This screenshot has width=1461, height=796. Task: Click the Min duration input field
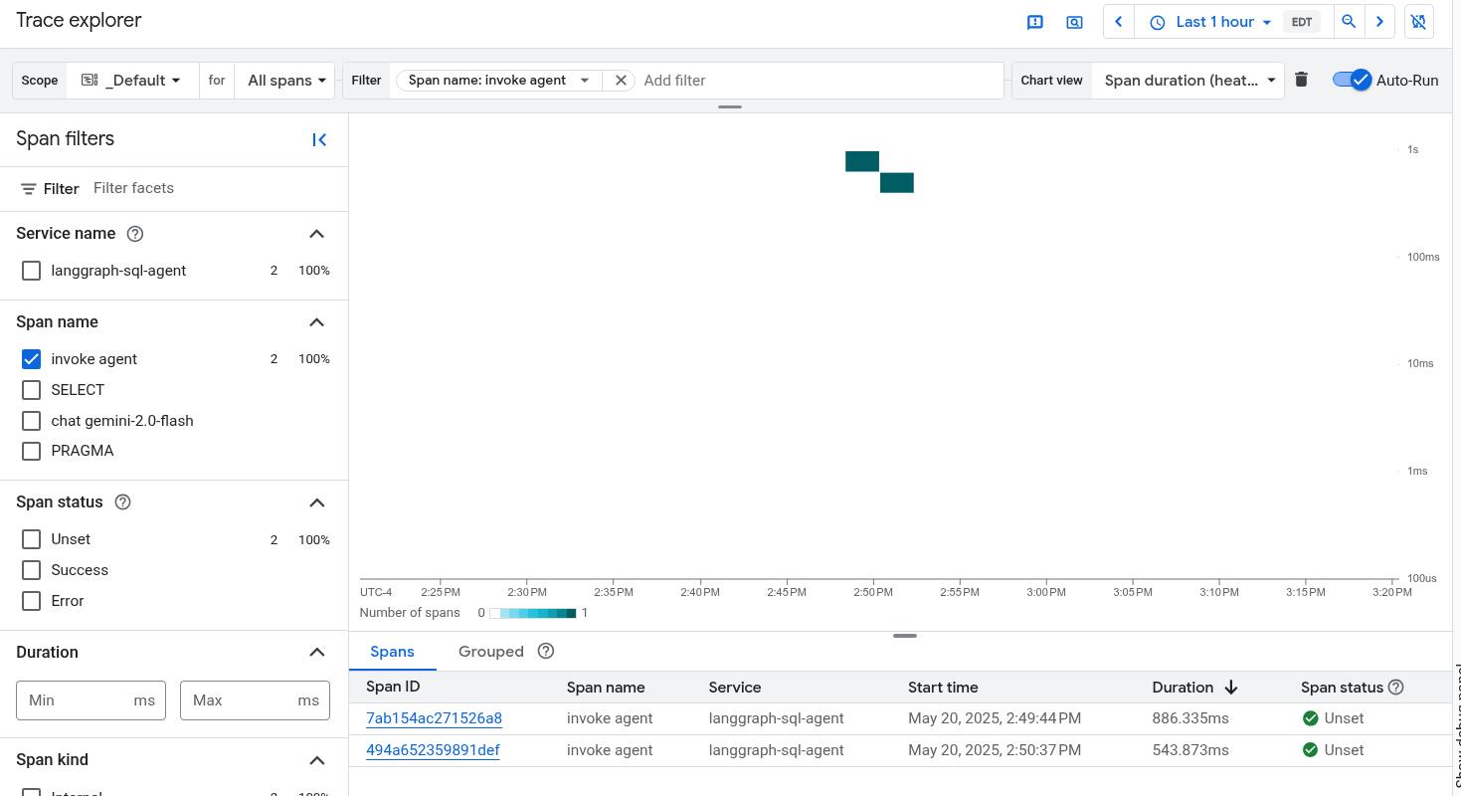pyautogui.click(x=75, y=700)
